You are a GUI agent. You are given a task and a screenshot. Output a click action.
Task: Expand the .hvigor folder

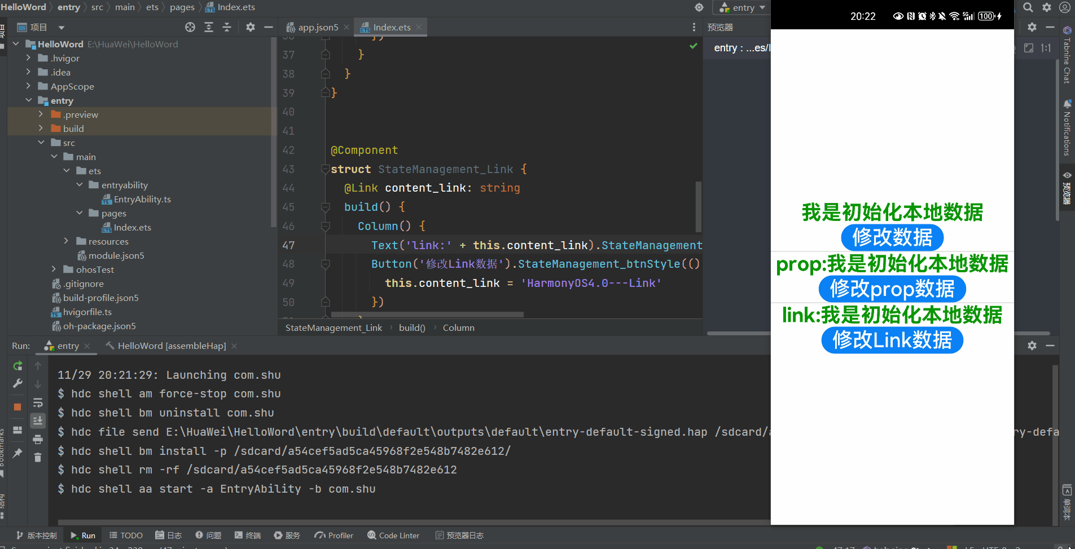point(28,58)
